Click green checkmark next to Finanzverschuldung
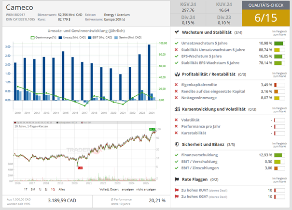 pyautogui.click(x=176, y=155)
